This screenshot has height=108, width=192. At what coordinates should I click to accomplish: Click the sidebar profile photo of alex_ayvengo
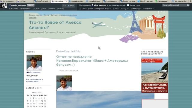[x=34, y=63]
